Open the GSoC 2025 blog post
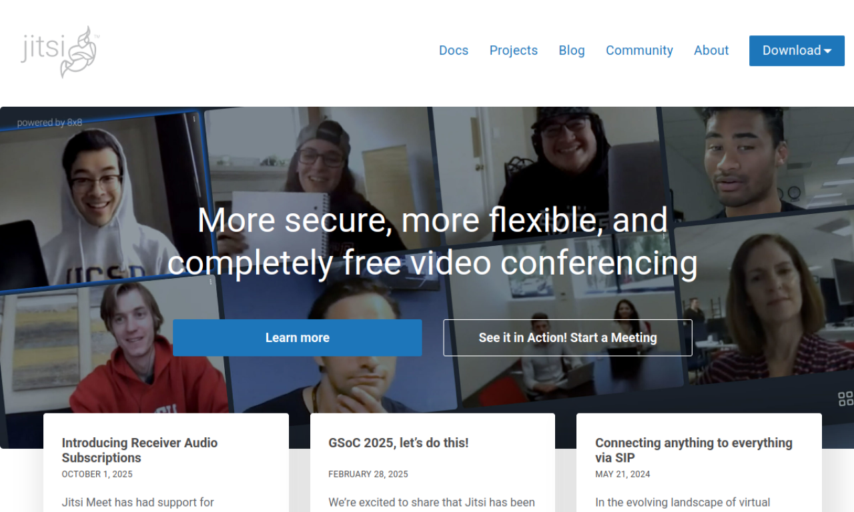854x512 pixels. (x=398, y=443)
